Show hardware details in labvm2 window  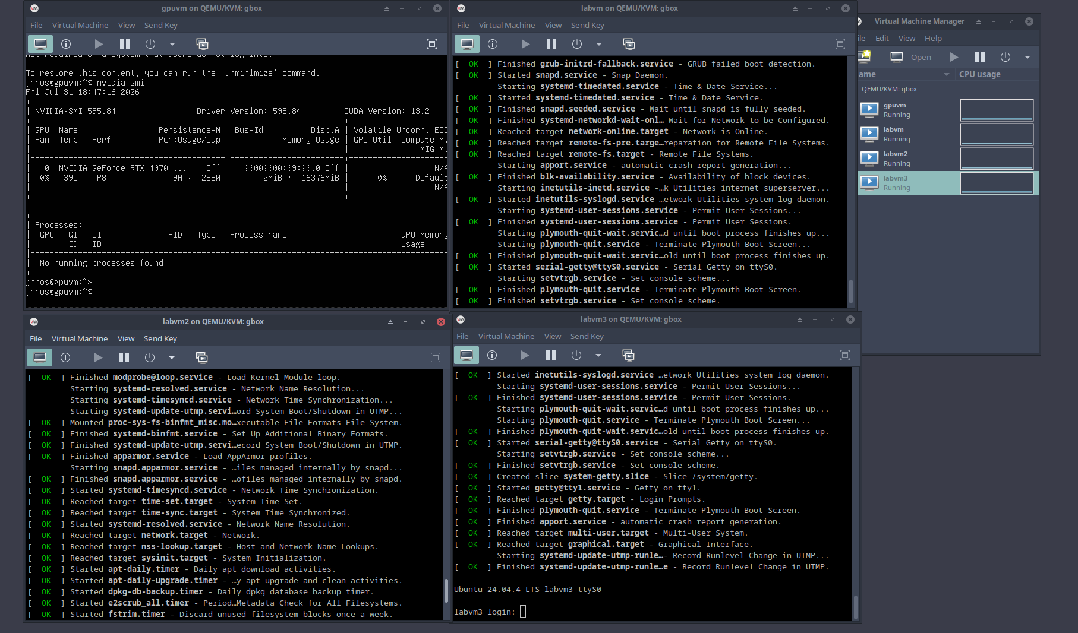pos(65,357)
